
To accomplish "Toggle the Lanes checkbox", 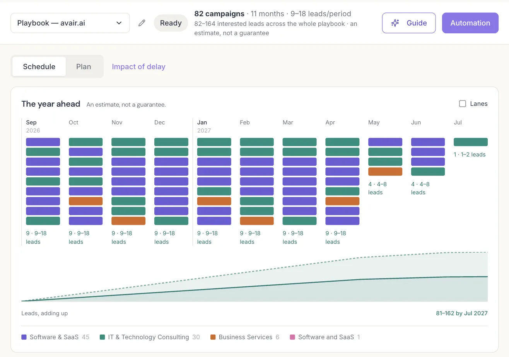I will point(462,104).
